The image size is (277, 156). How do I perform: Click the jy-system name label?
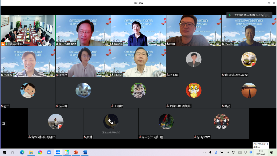203,137
